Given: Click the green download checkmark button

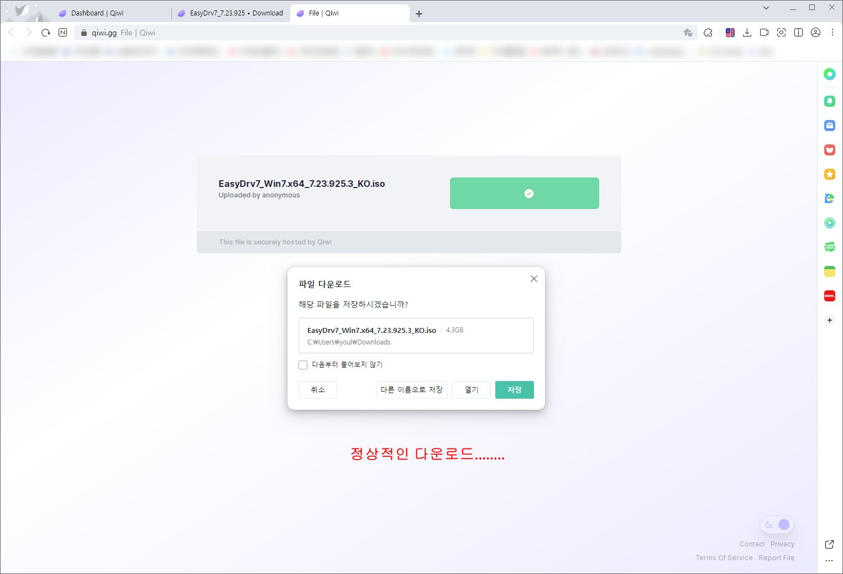Looking at the screenshot, I should pyautogui.click(x=525, y=193).
